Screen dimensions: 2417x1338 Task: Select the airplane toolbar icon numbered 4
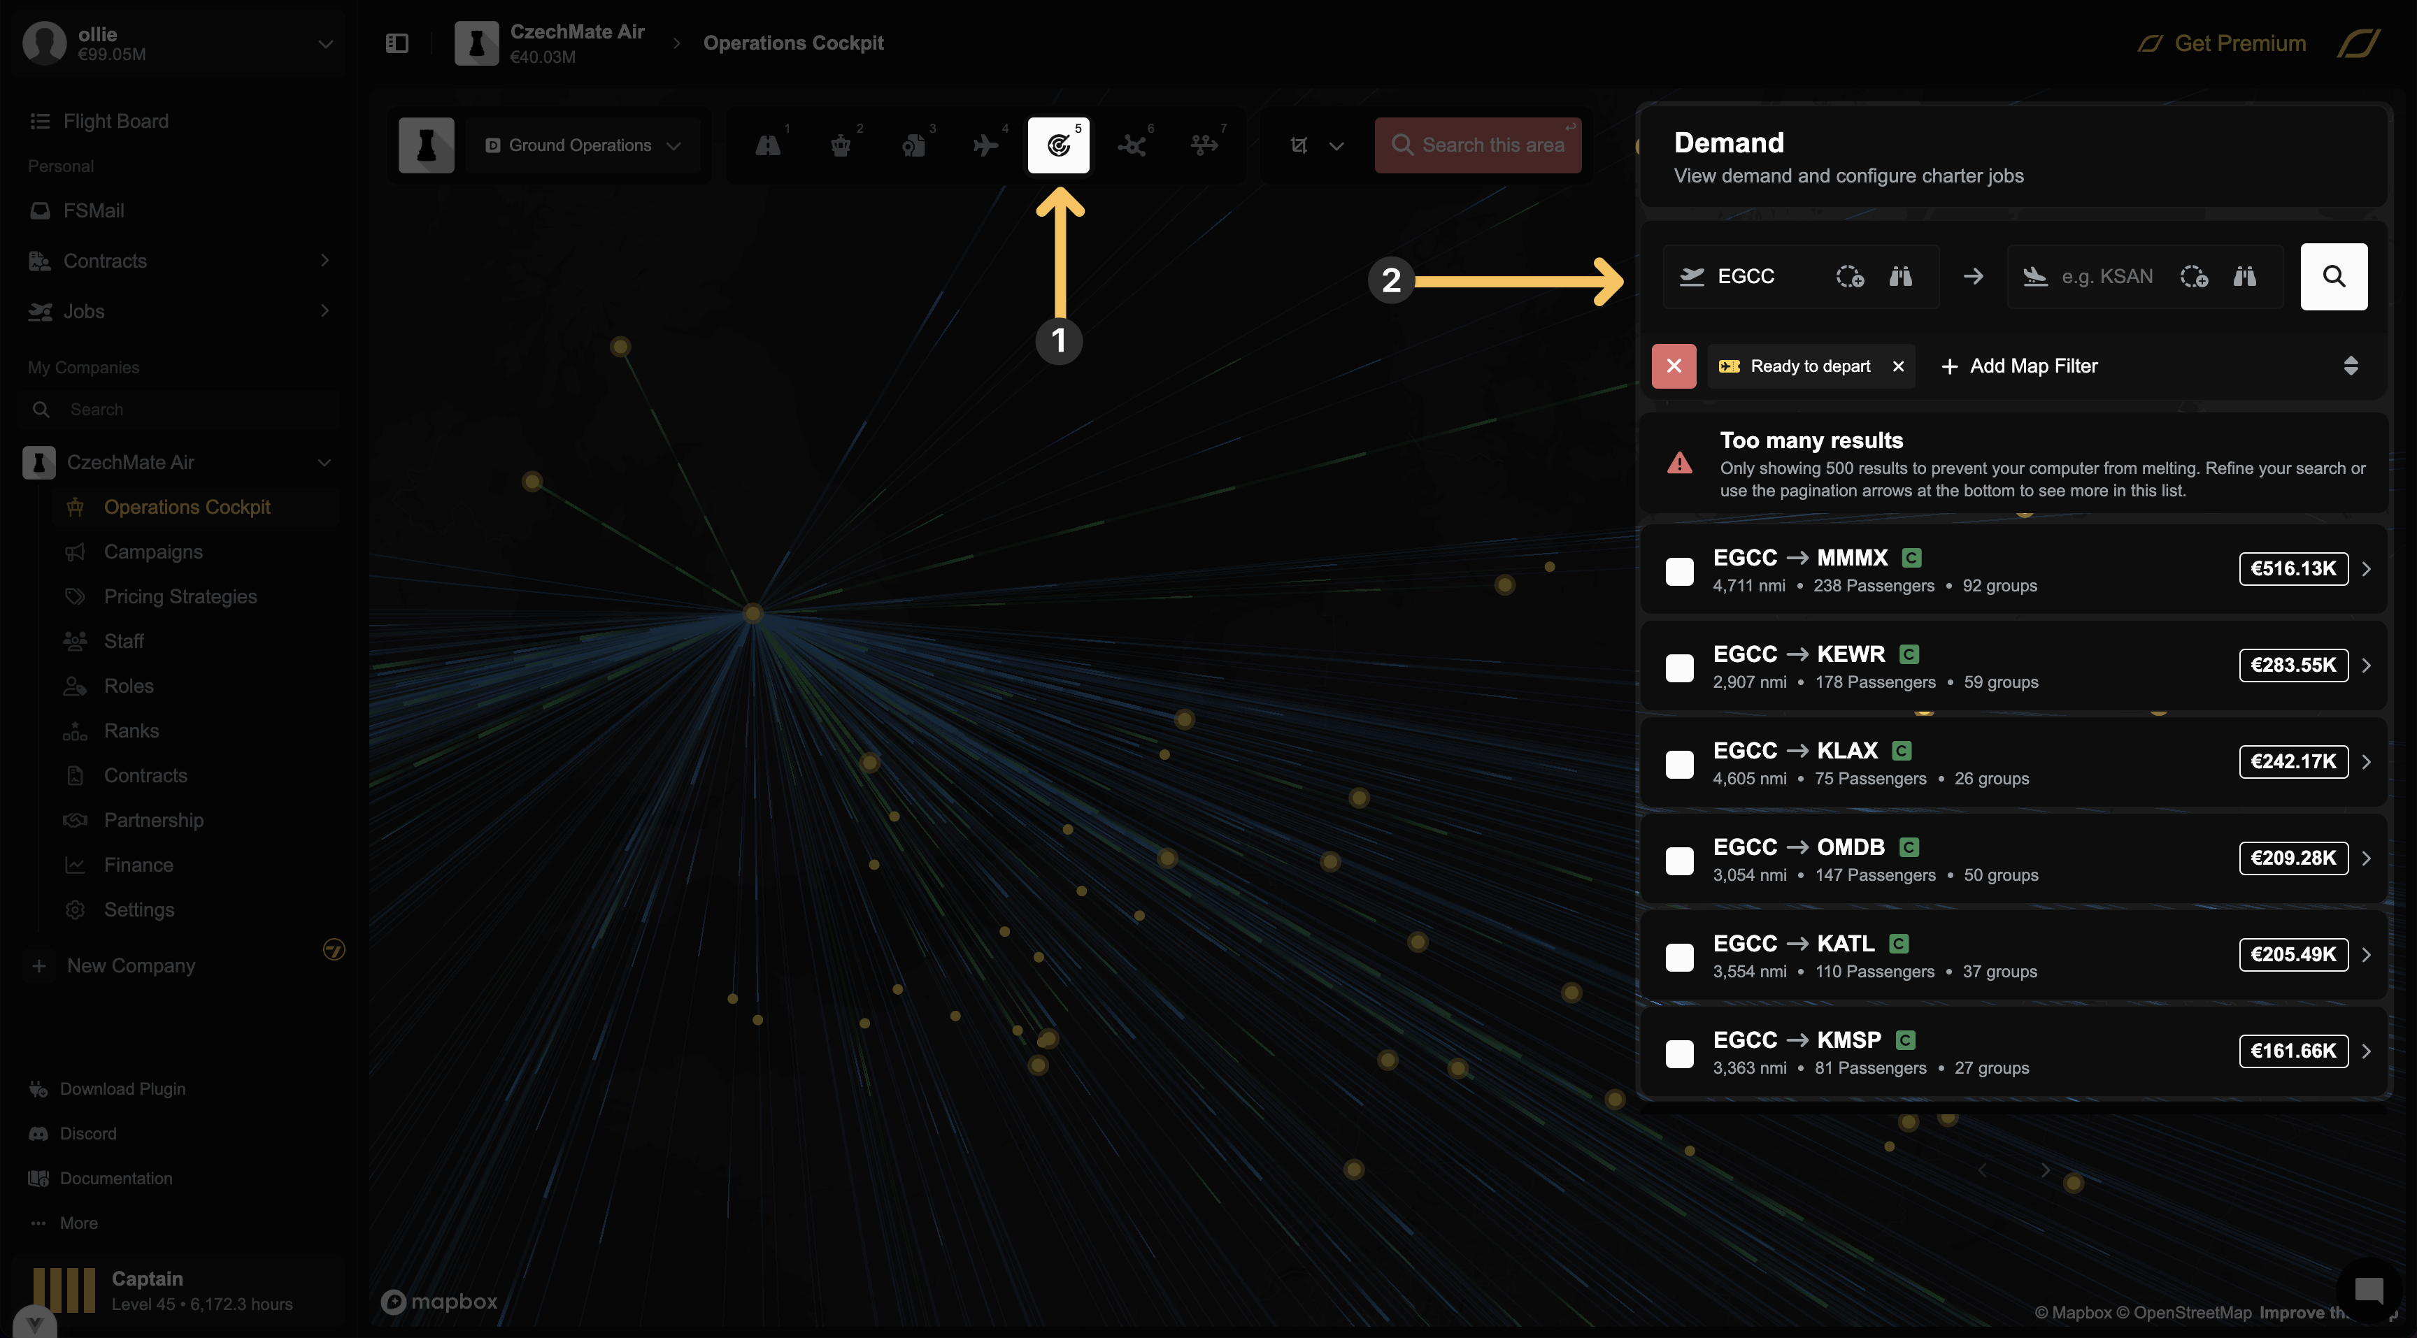tap(985, 145)
